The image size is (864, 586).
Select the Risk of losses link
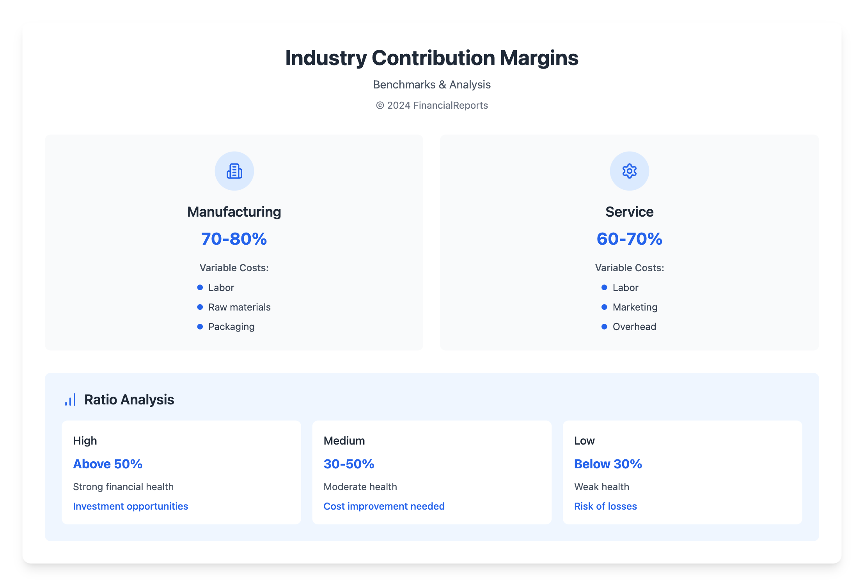coord(605,506)
